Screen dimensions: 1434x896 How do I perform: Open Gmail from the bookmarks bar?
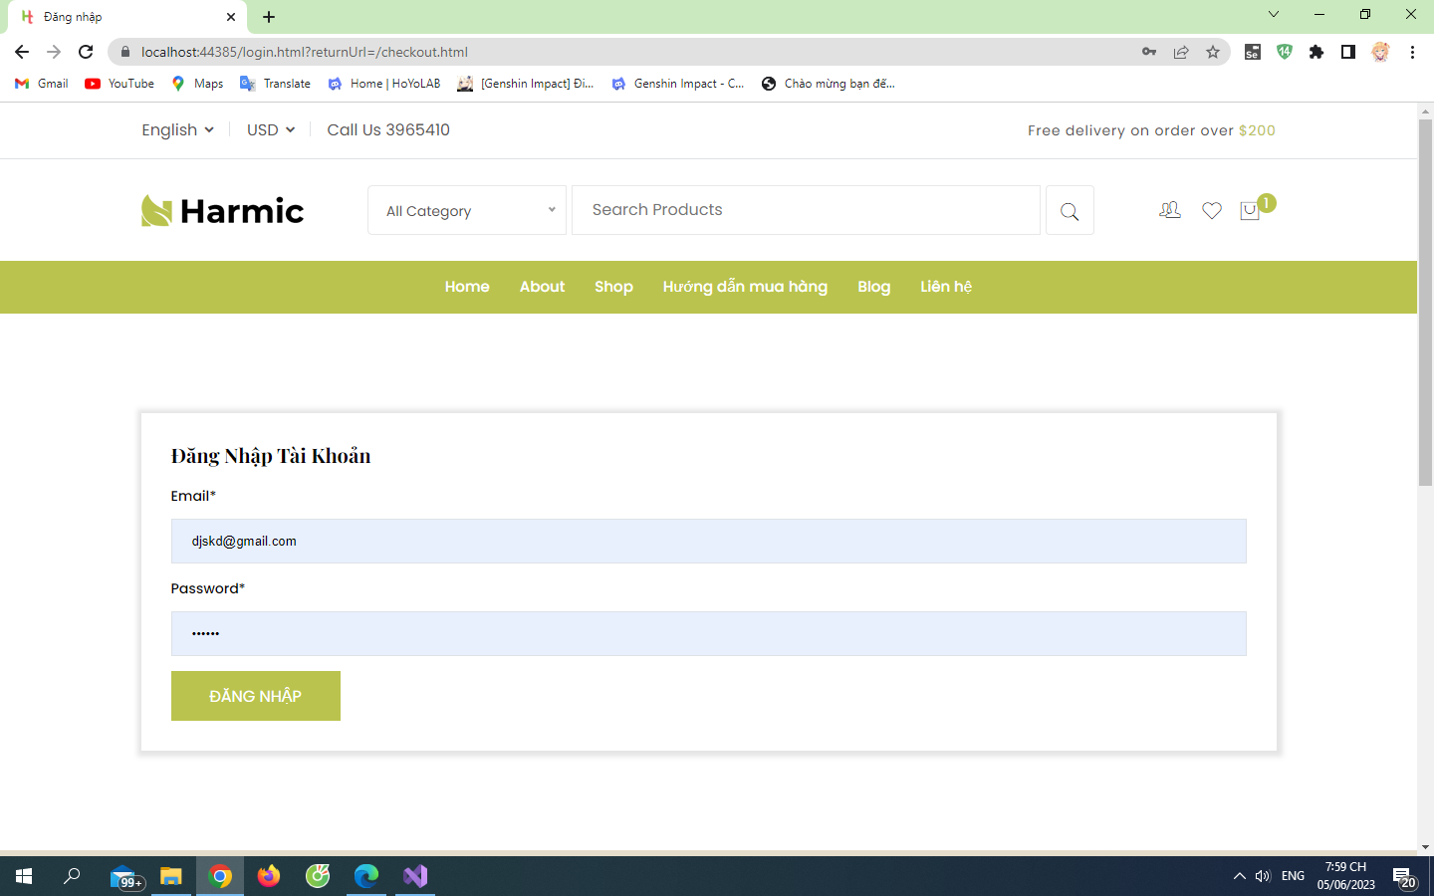[x=40, y=84]
